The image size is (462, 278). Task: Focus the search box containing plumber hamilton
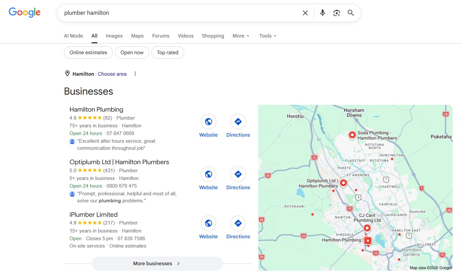[180, 13]
